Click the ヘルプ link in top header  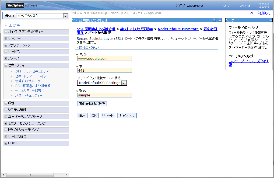tap(226, 6)
